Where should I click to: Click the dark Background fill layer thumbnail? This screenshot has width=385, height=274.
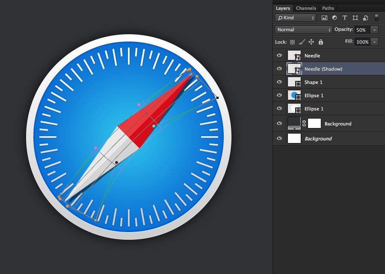click(294, 123)
